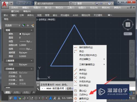
Task: Click the binoculars search icon
Action: click(x=71, y=4)
